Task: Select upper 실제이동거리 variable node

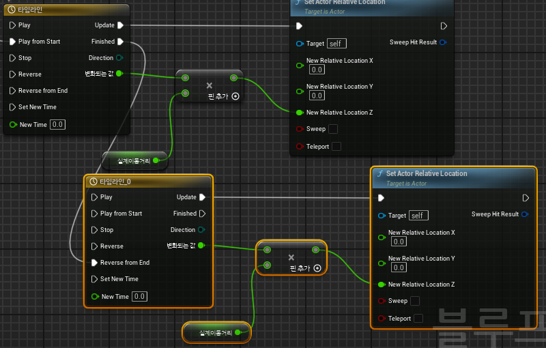Action: tap(134, 160)
